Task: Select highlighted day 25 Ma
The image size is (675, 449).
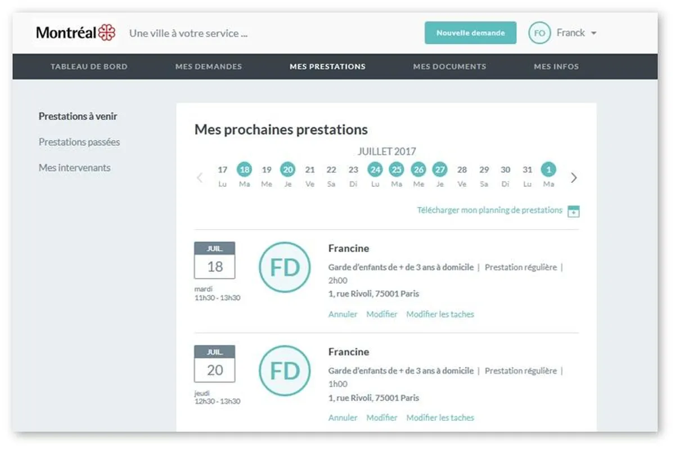Action: click(x=397, y=176)
